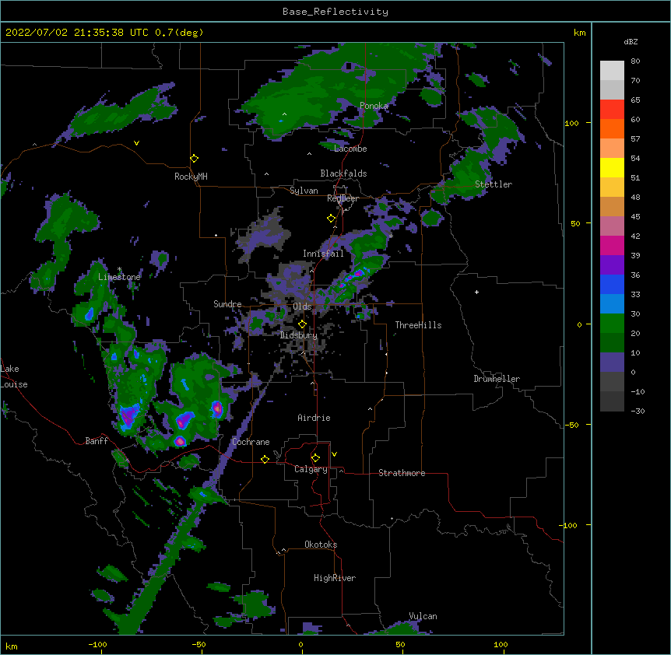This screenshot has width=671, height=655.
Task: Click the Ponoka city label
Action: coord(374,106)
